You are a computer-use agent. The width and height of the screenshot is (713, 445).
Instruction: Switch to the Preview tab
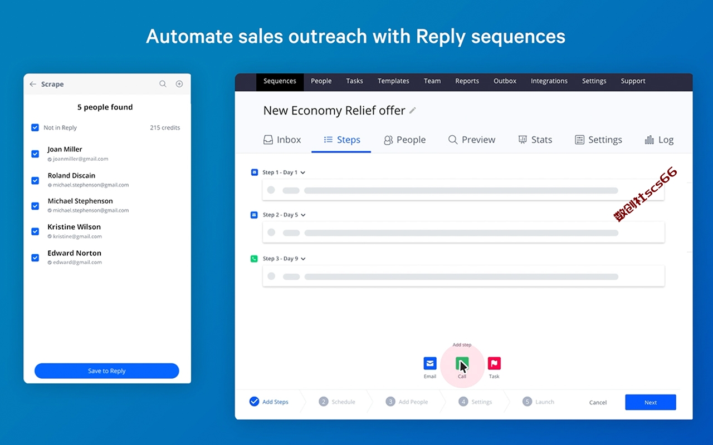point(472,140)
